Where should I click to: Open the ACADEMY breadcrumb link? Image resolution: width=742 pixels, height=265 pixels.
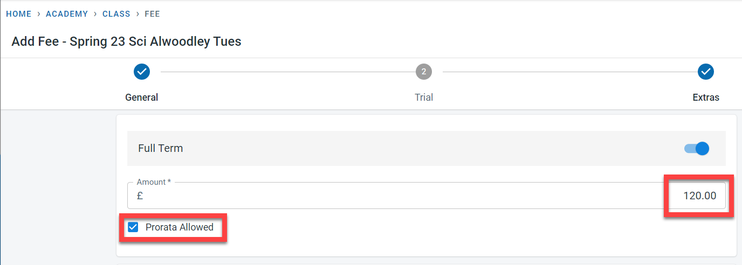point(67,14)
